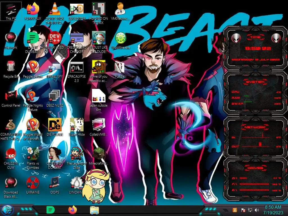The height and width of the screenshot is (216, 288).
Task: Open the dog game icon 'some of you need to ac...'
Action: tap(98, 72)
